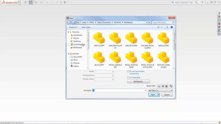Select RATCHET_PAWL.SLDPRT part file
221x124 pixels.
click(163, 60)
